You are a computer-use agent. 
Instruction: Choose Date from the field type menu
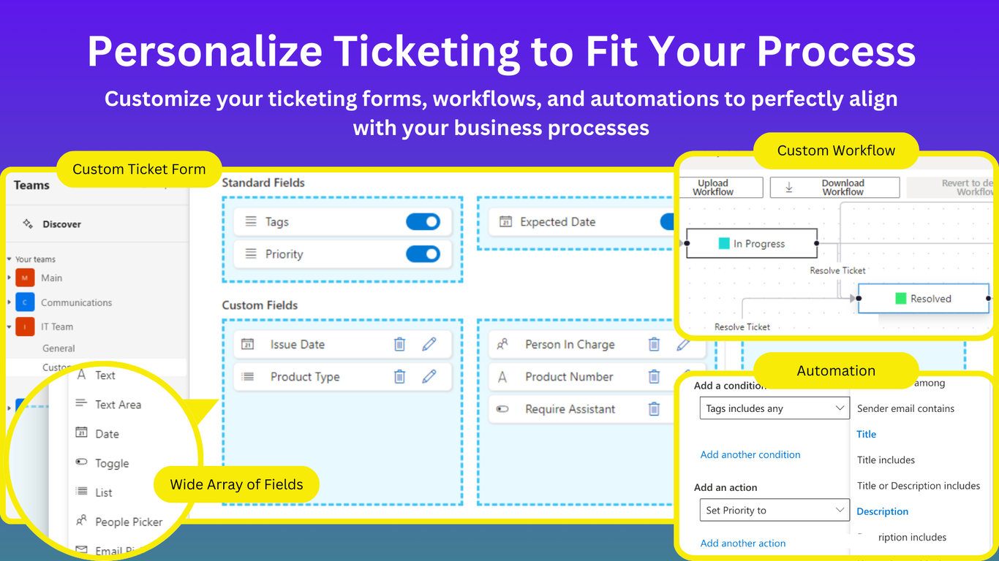click(107, 434)
